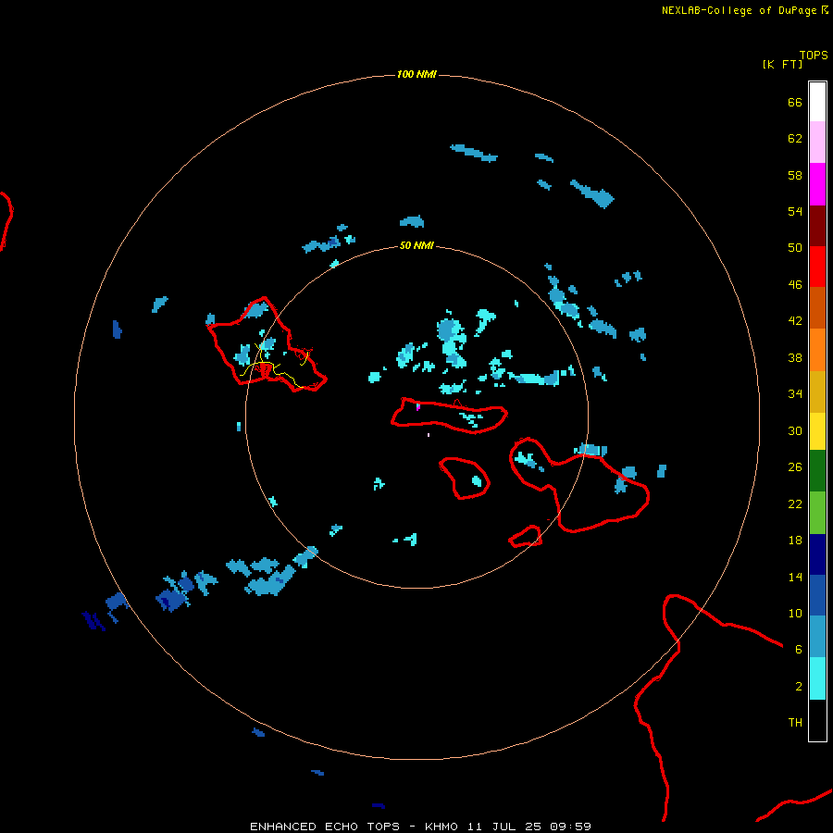Select the navy blue legend swatch

point(817,554)
